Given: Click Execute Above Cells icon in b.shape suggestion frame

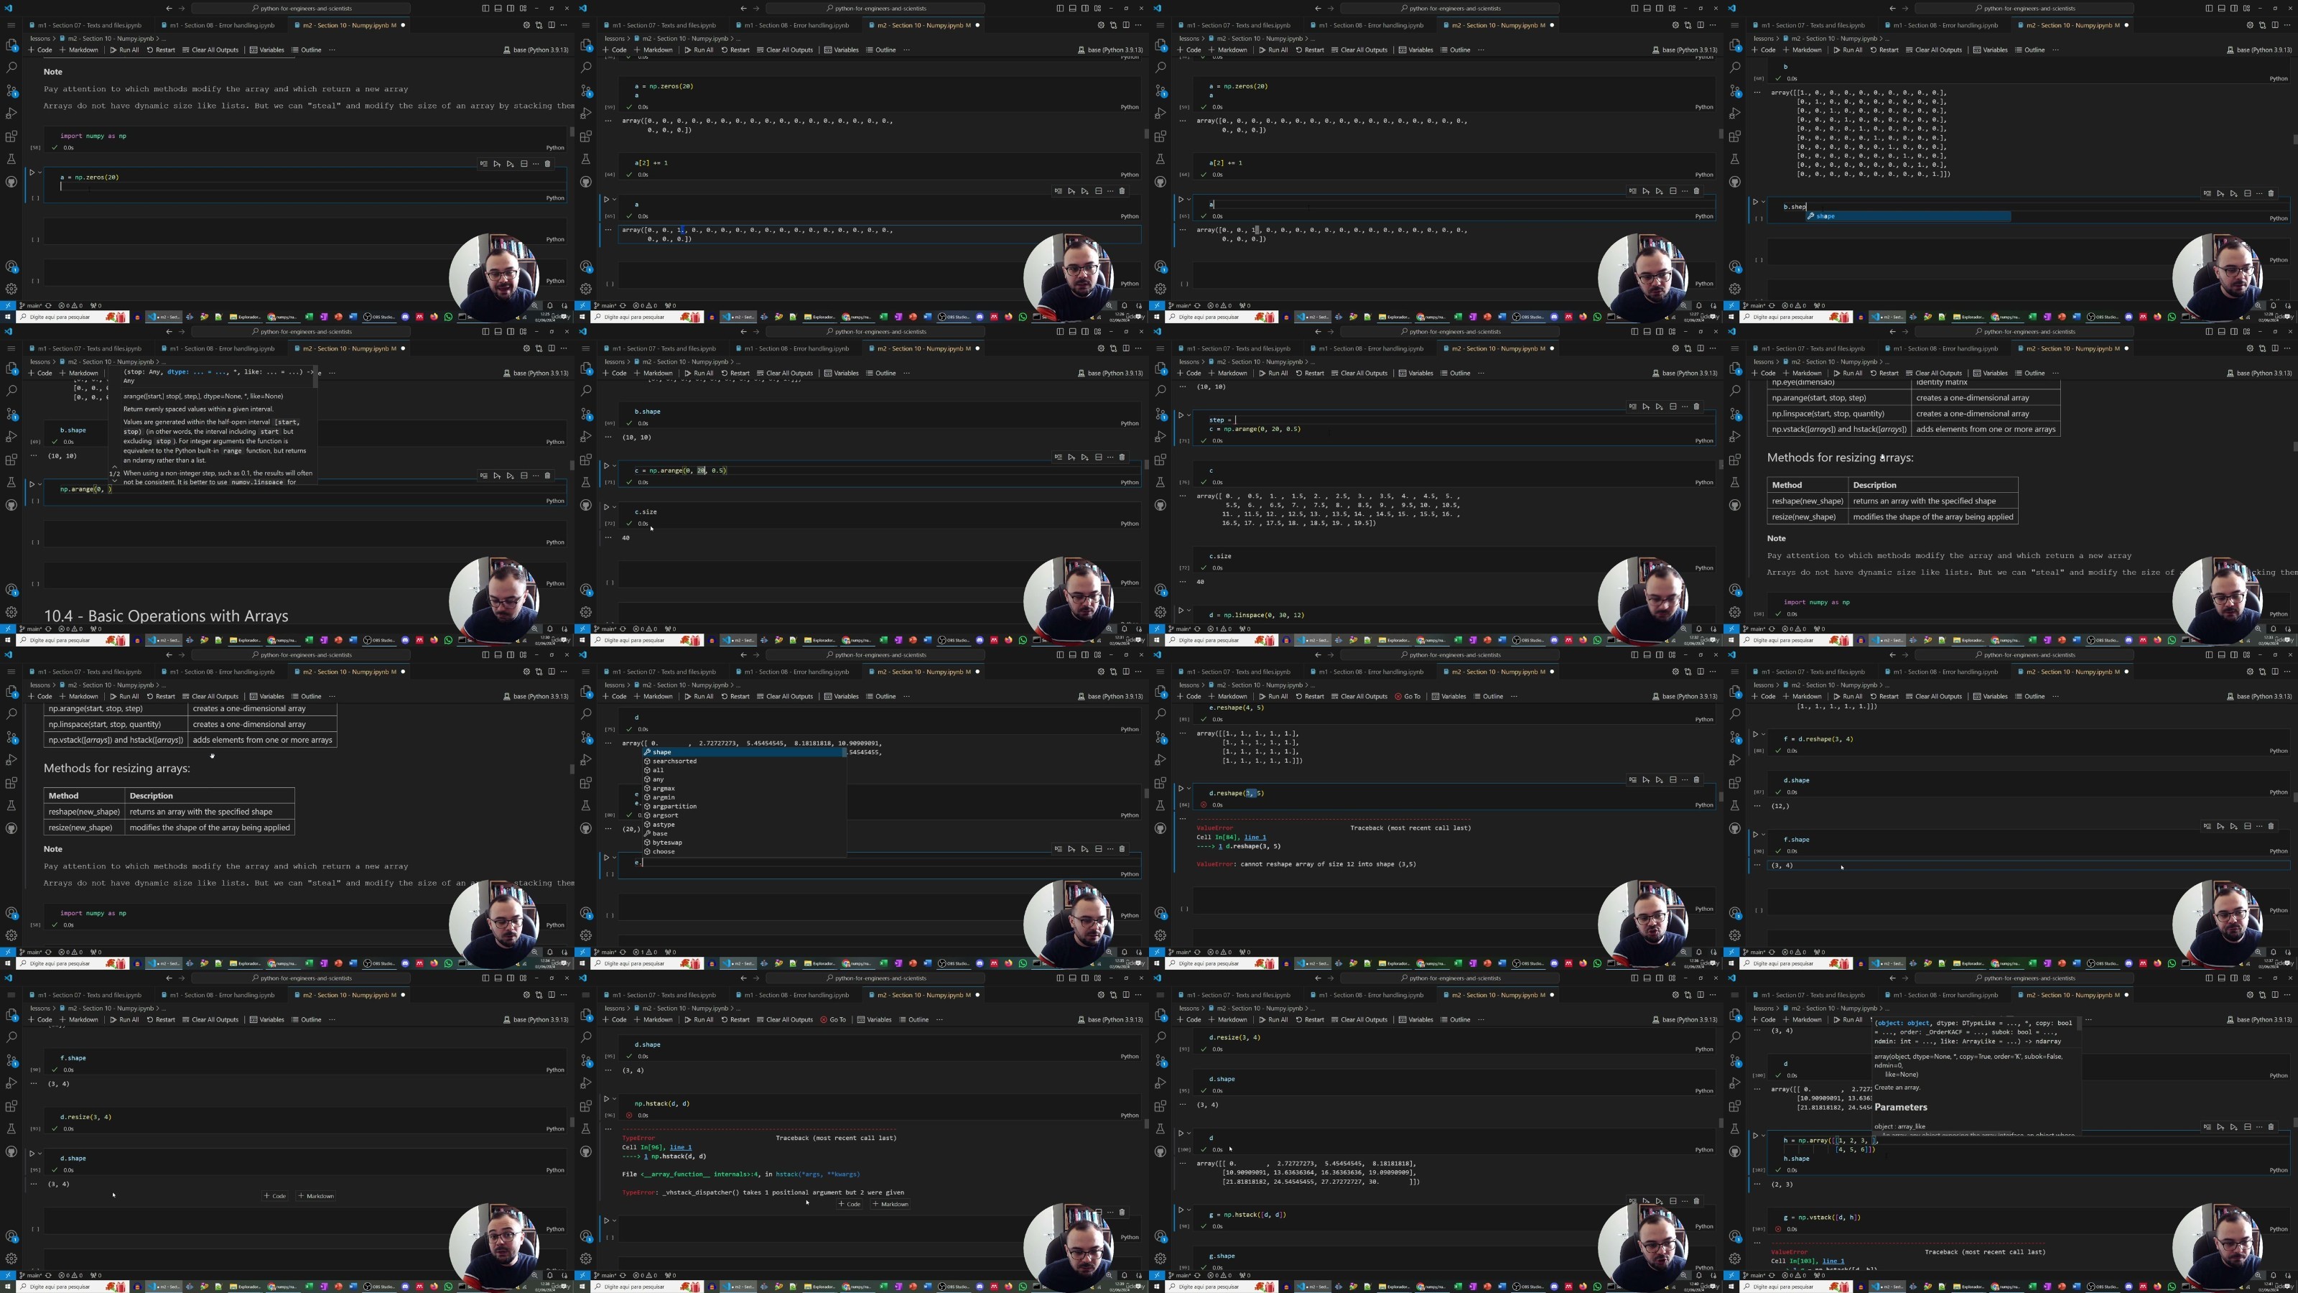Looking at the screenshot, I should (x=2220, y=194).
